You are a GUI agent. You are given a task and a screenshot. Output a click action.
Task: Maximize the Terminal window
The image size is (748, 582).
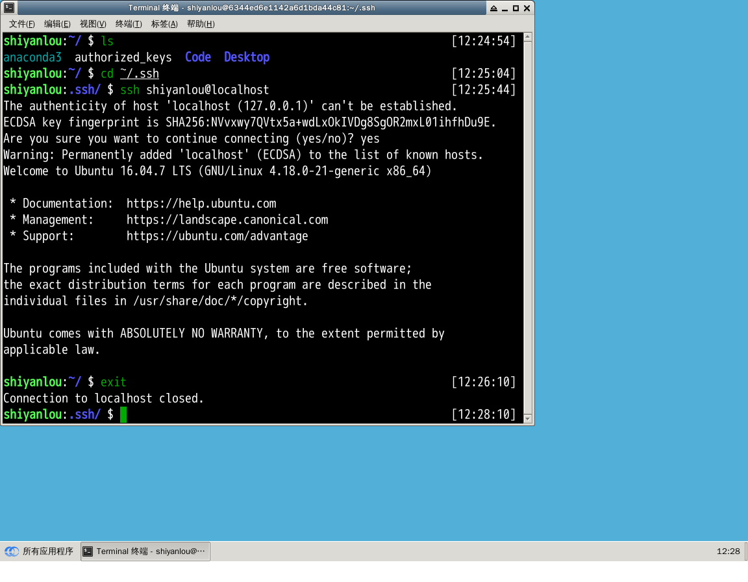(x=516, y=8)
